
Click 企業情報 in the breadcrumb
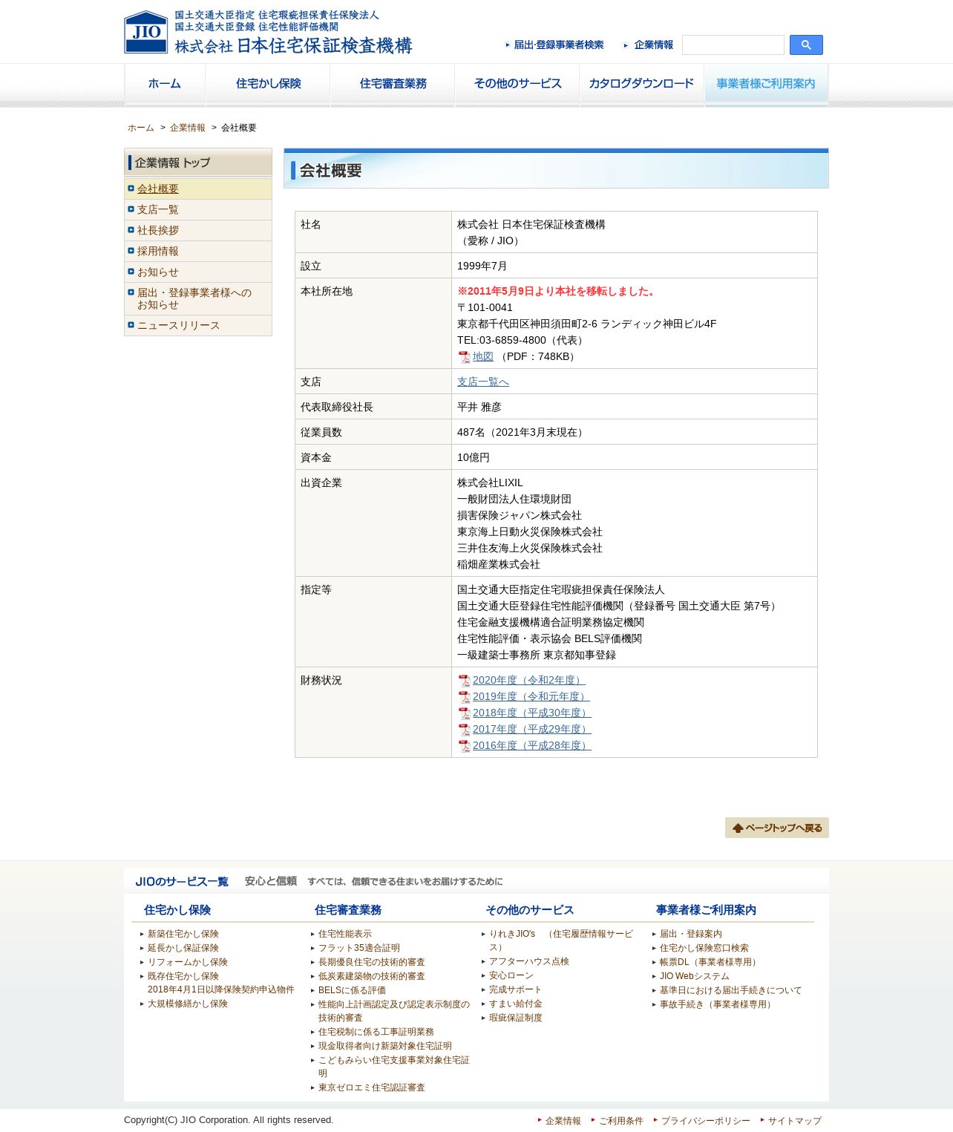click(x=188, y=128)
